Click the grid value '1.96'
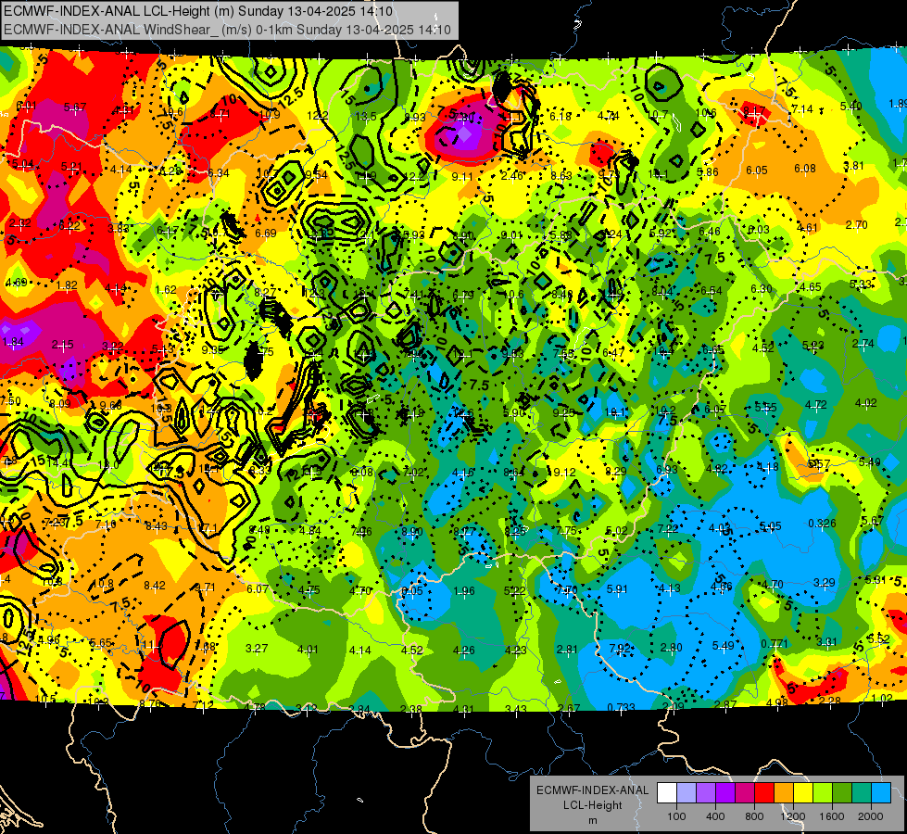Screen dimensions: 907x834 pos(464,591)
